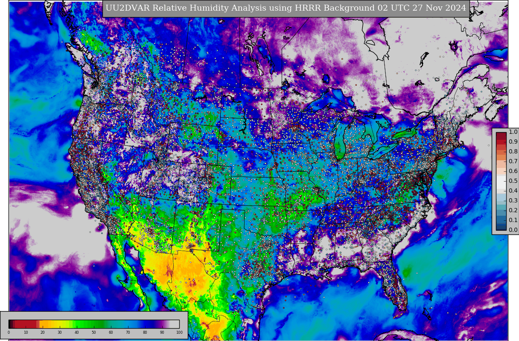Screen dimensions: 519x341
Task: Click the "0.2" label on the right legend
Action: pos(513,211)
